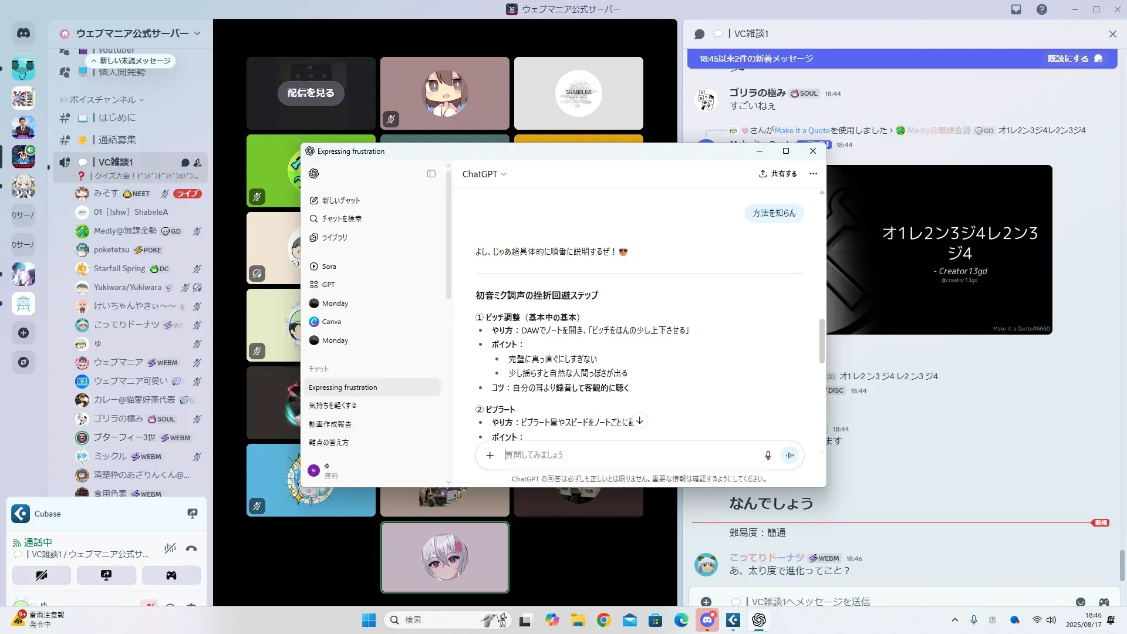Click the ChatGPT conversation scrollbar
The height and width of the screenshot is (634, 1127).
(822, 340)
